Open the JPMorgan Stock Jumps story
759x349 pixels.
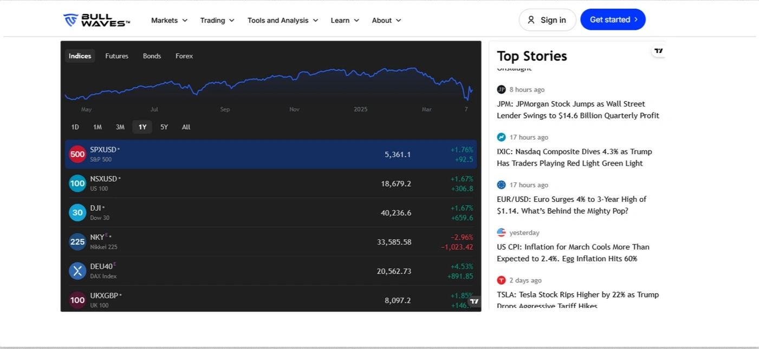coord(578,110)
